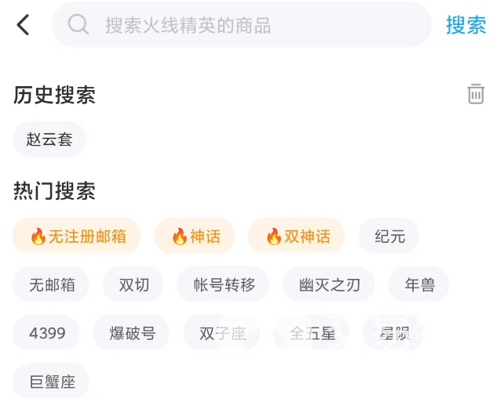The height and width of the screenshot is (405, 504).
Task: Tap the 巨蟹座 search tag
Action: tap(52, 382)
